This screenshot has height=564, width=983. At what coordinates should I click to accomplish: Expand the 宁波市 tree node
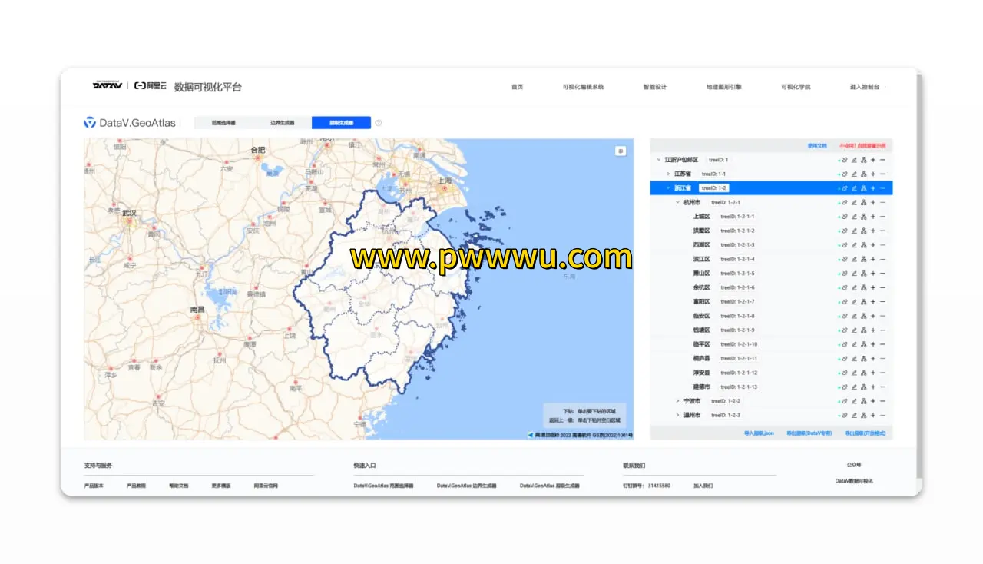pos(677,401)
